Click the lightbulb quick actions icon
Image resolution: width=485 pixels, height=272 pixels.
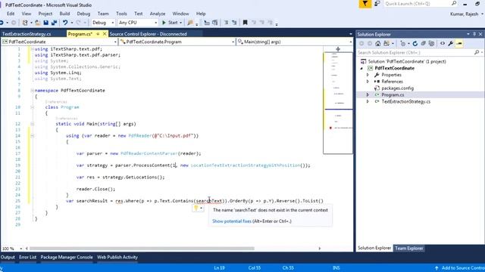[196, 209]
